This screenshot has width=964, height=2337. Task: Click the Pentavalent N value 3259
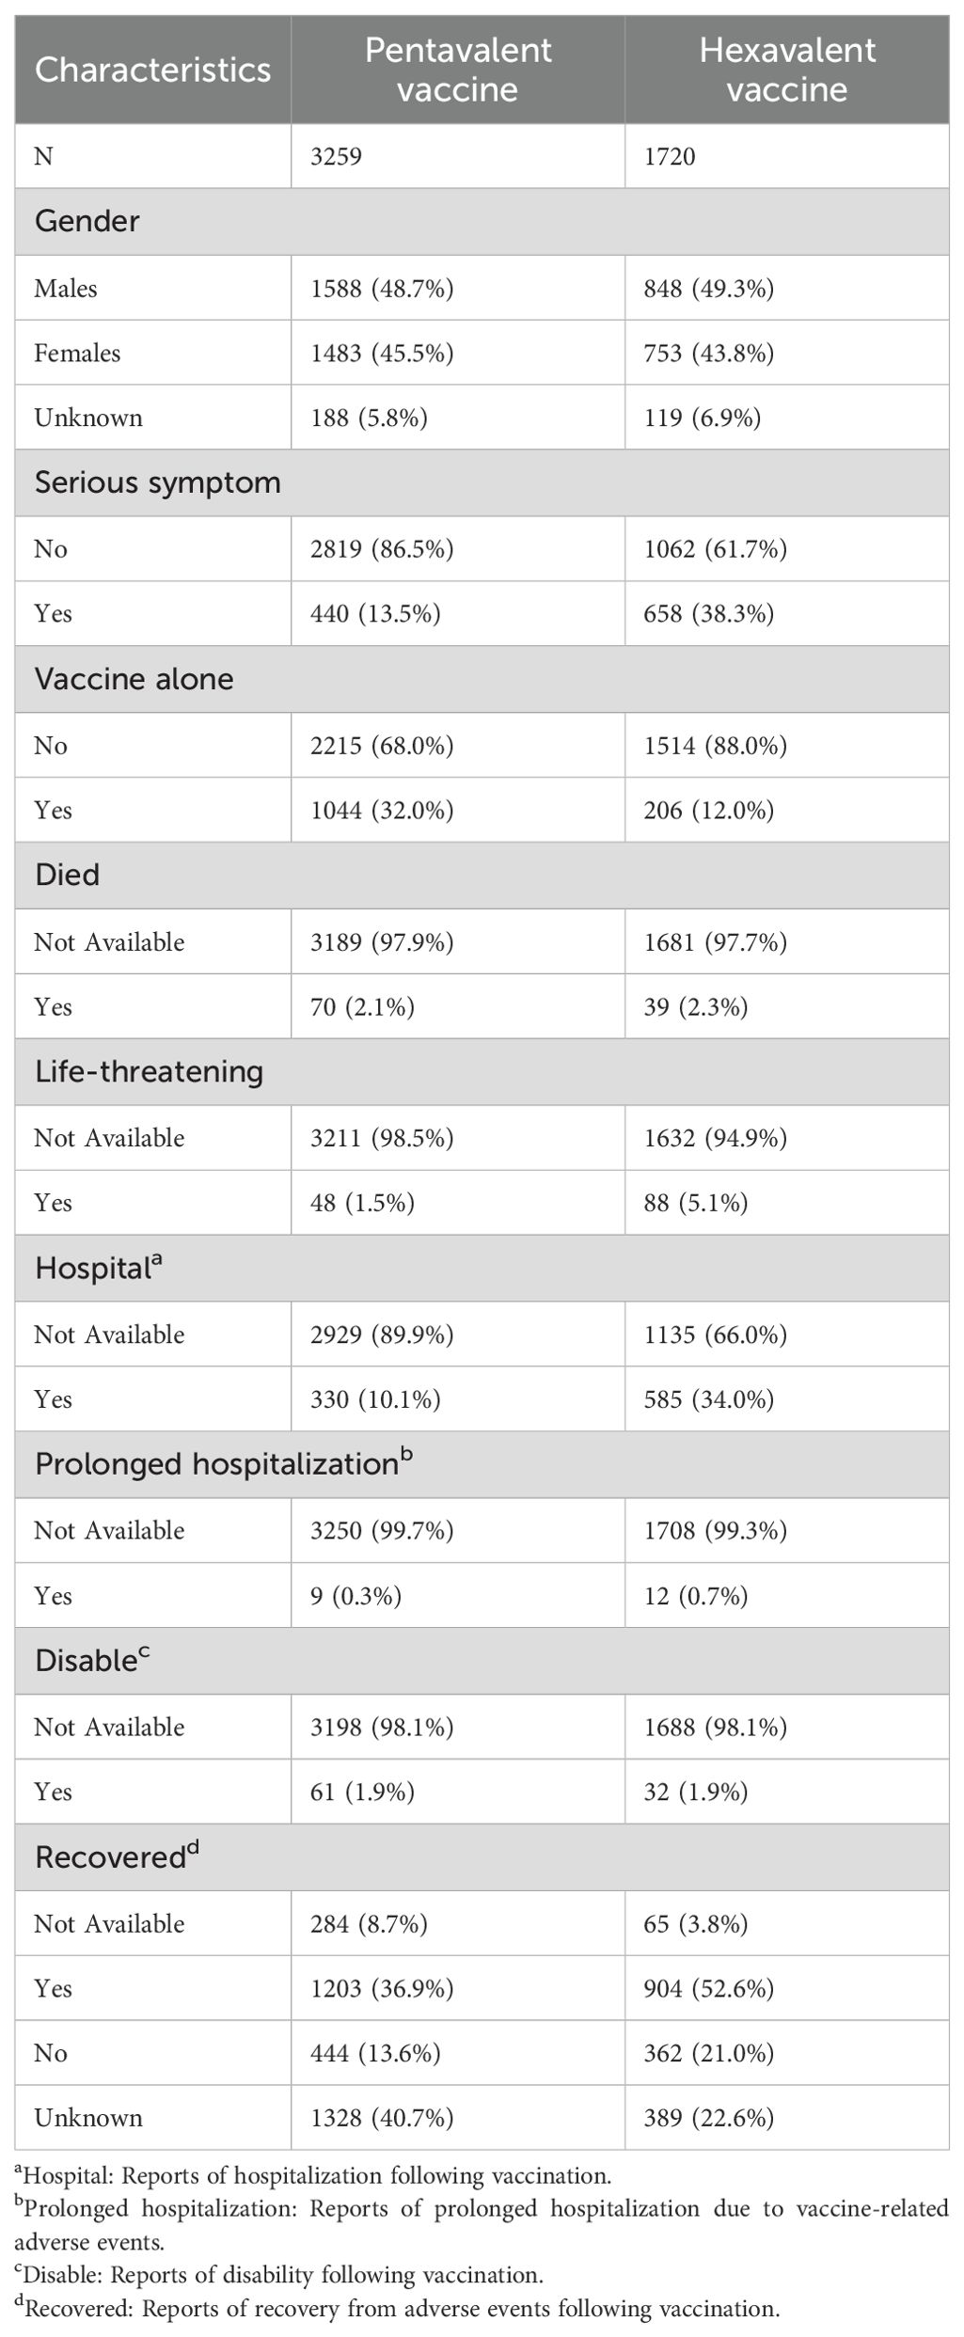pyautogui.click(x=336, y=156)
